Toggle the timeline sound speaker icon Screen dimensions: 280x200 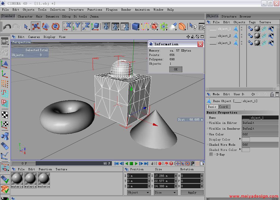tap(153, 163)
